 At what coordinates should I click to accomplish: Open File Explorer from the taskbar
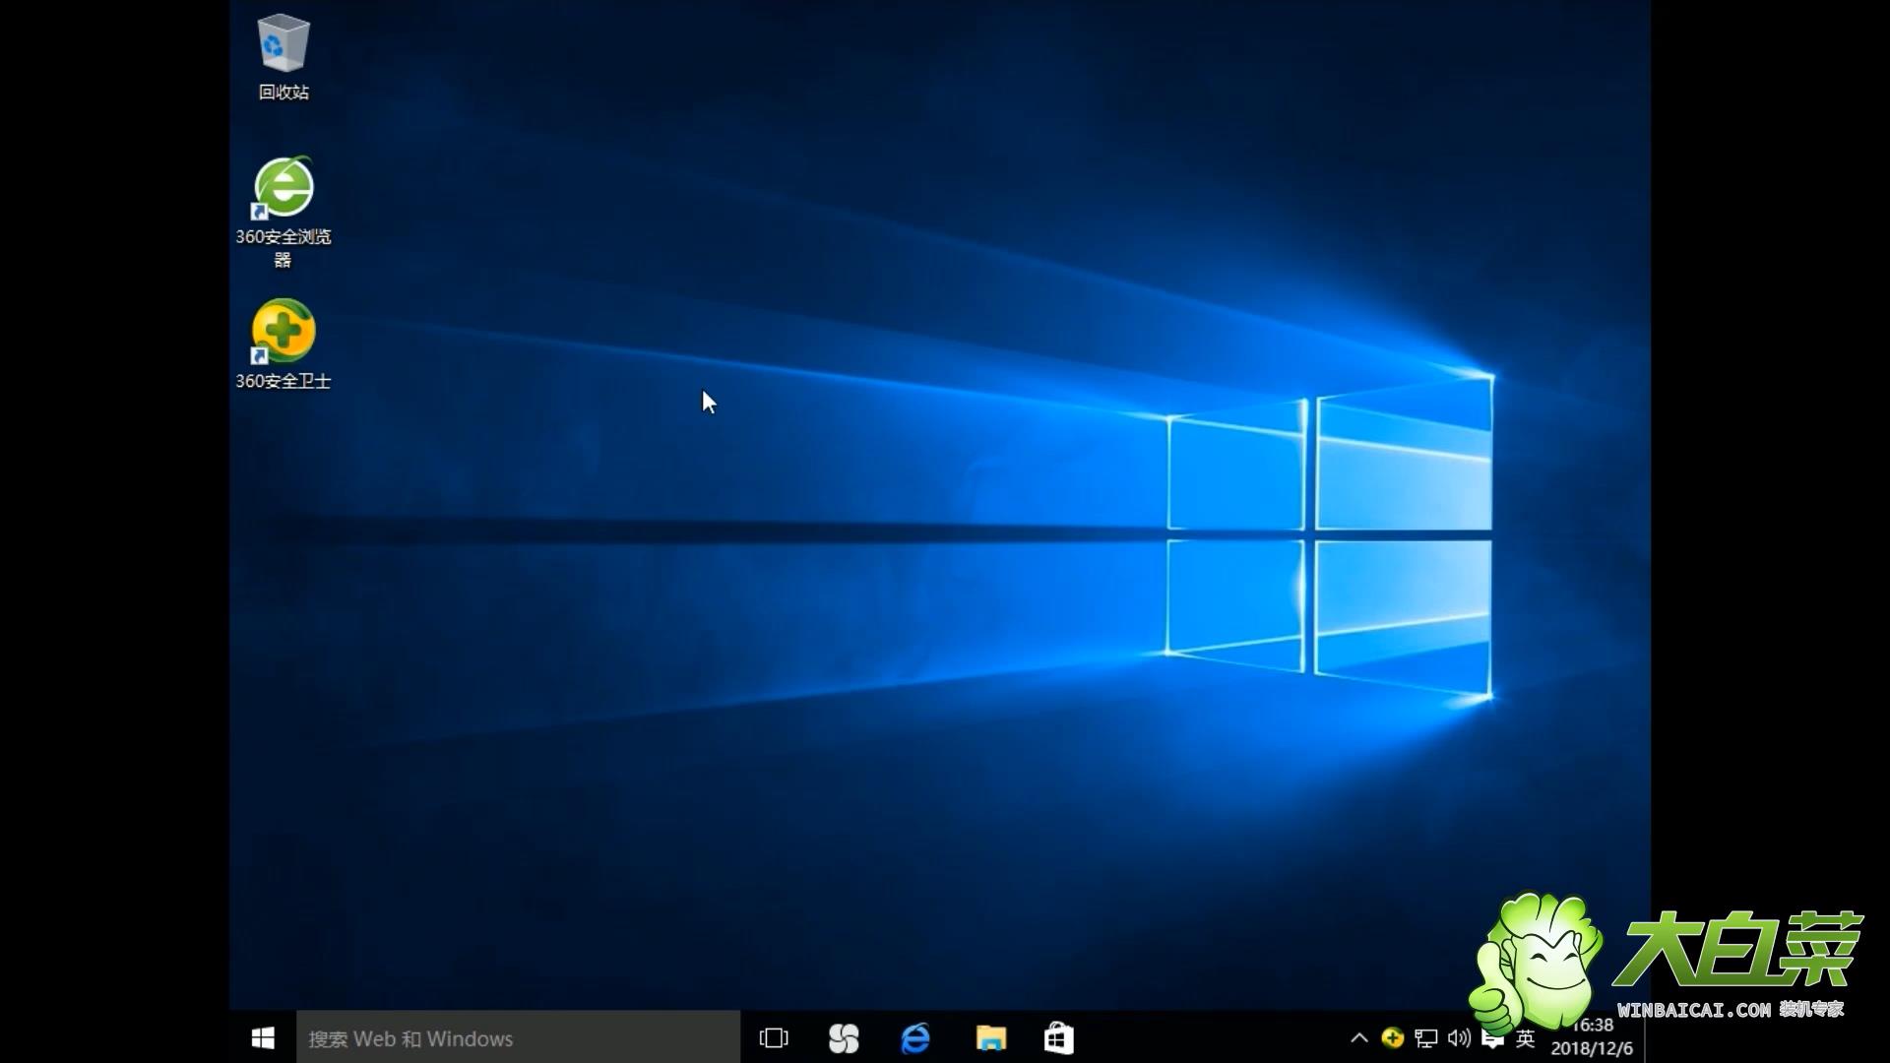tap(990, 1037)
